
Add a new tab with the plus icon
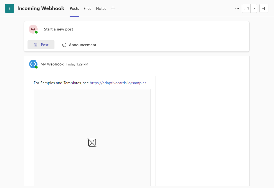coord(113,8)
